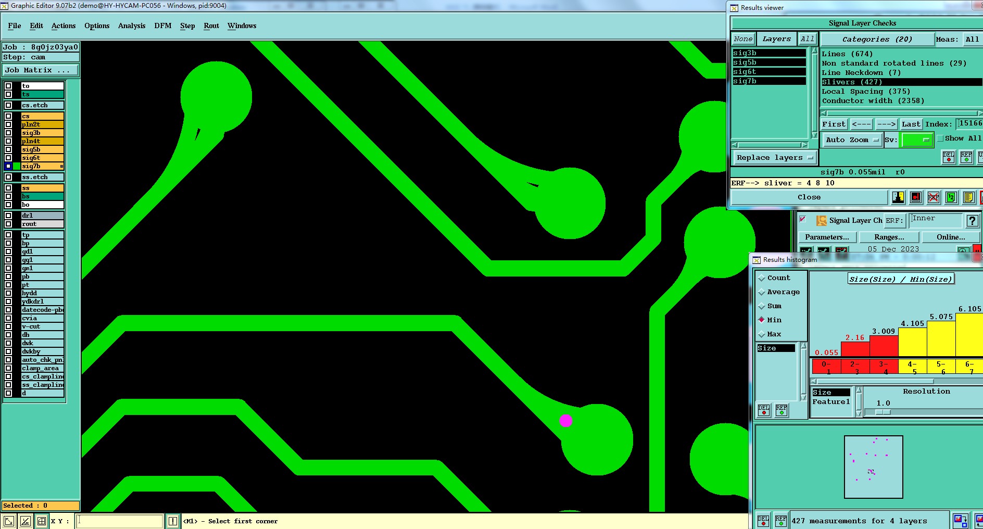Image resolution: width=983 pixels, height=529 pixels.
Task: Click the Signal Layer Checks orange icon
Action: (822, 220)
